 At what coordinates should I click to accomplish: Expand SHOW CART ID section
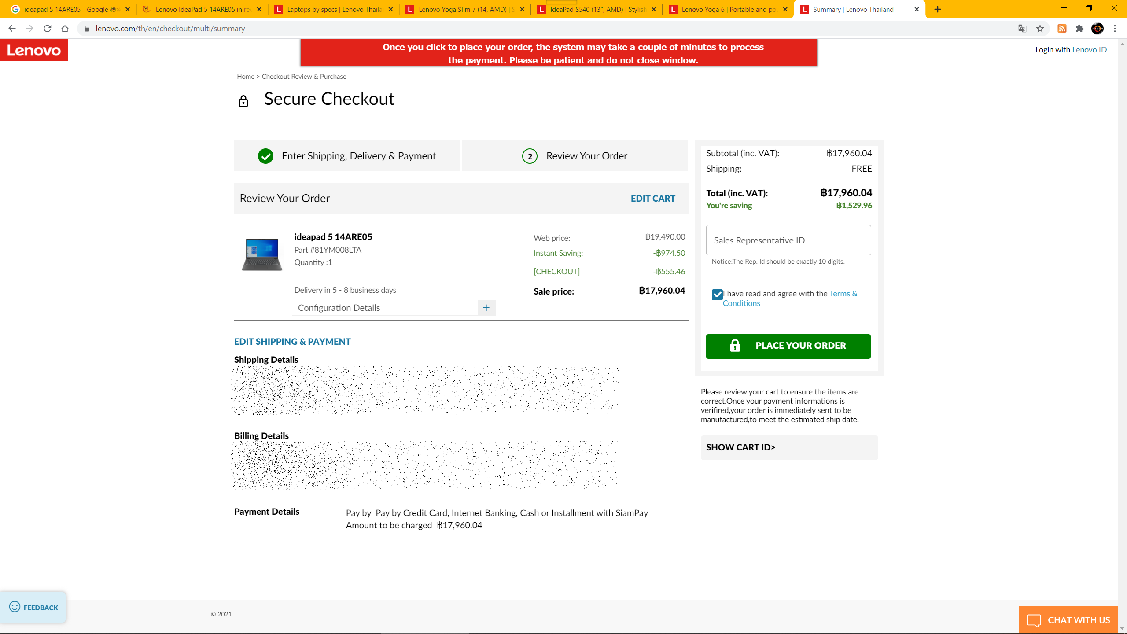pyautogui.click(x=789, y=447)
